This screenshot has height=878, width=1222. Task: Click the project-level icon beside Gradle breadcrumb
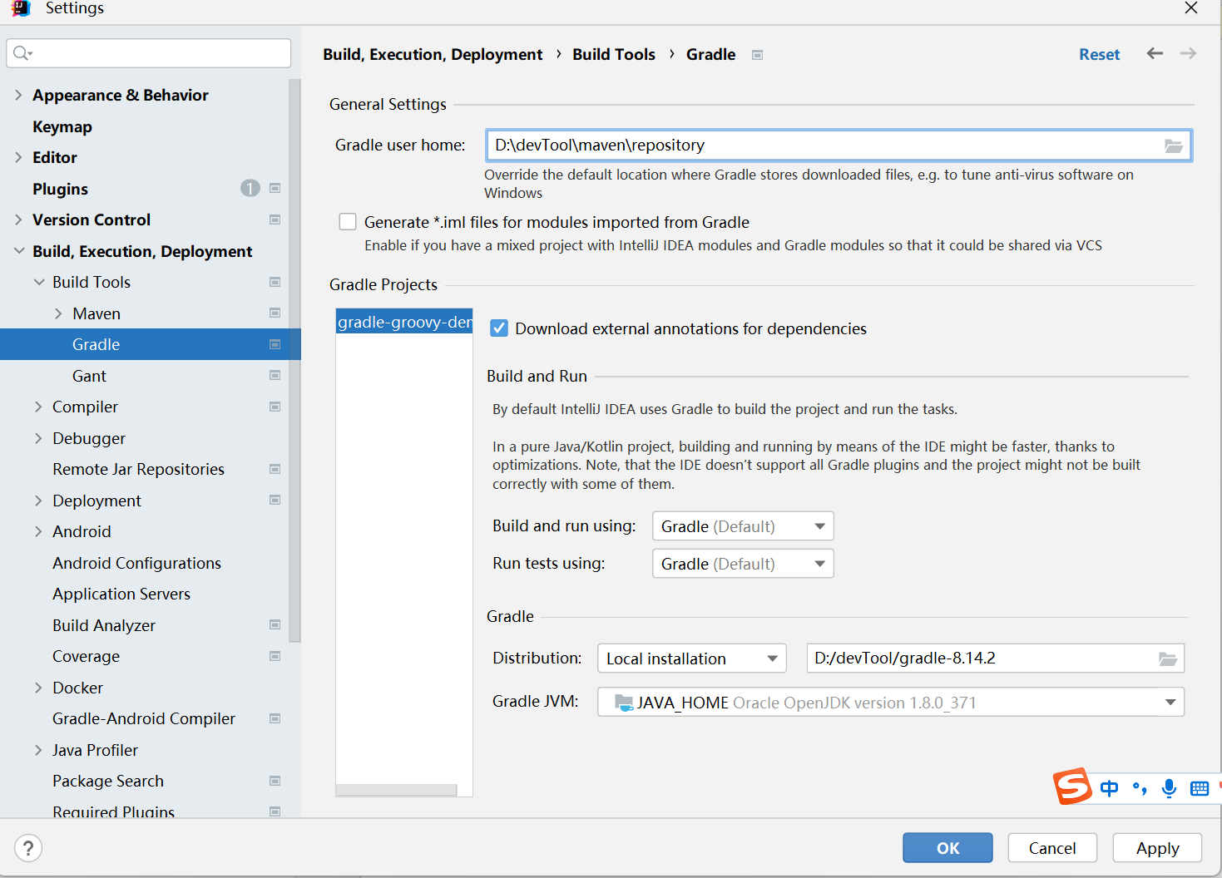click(x=757, y=55)
